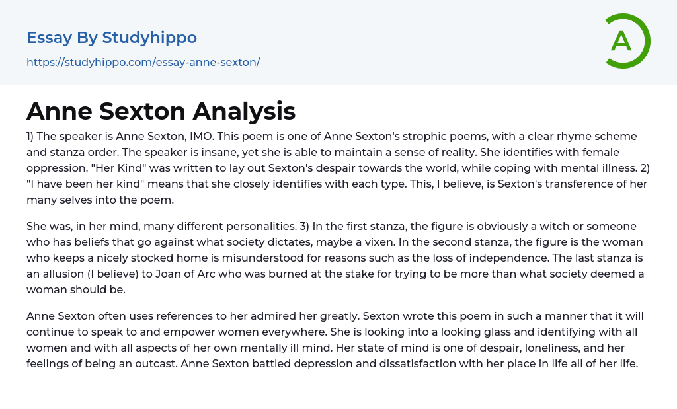Open the studyhippo.com essay-anne-sexton URL link
Image resolution: width=677 pixels, height=409 pixels.
(x=143, y=62)
